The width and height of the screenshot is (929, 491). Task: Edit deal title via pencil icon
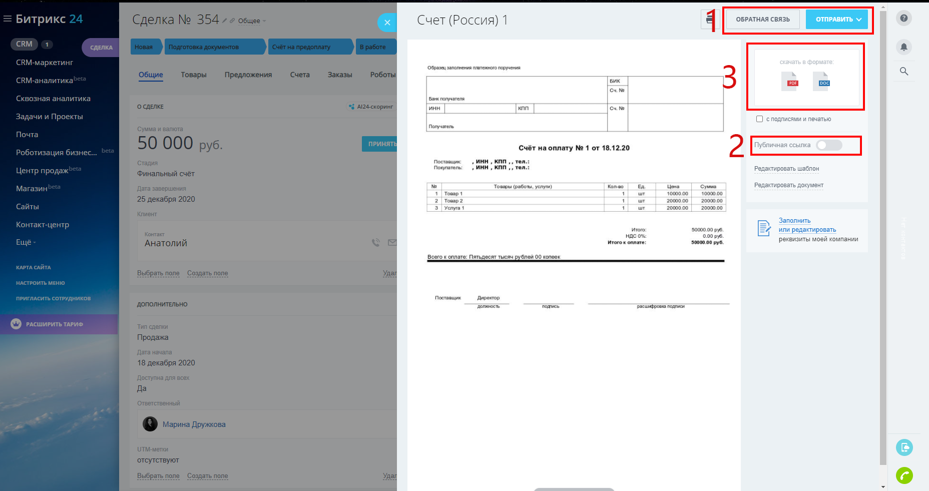pos(225,21)
